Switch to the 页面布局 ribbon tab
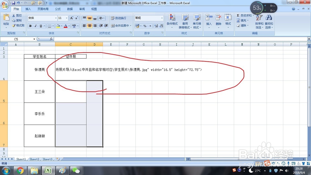This screenshot has width=311, height=175. (x=43, y=9)
